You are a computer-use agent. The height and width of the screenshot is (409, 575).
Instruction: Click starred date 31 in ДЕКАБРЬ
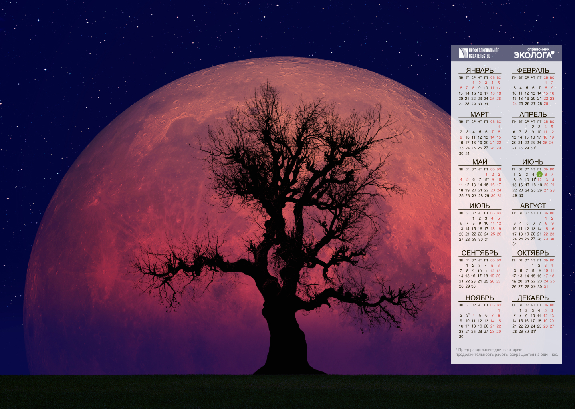tap(533, 331)
